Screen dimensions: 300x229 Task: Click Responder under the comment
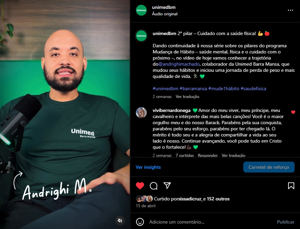(208, 155)
